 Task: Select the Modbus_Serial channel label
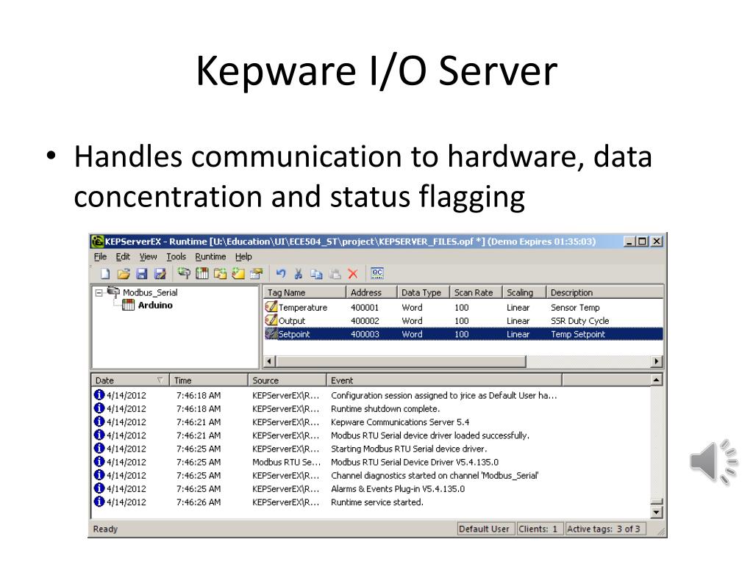pyautogui.click(x=150, y=292)
